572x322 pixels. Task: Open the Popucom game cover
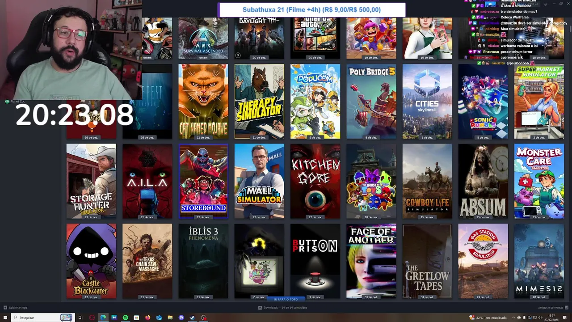click(x=315, y=101)
